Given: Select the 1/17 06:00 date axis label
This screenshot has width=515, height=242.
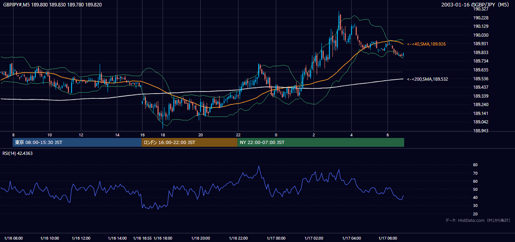Looking at the screenshot, I should 388,238.
